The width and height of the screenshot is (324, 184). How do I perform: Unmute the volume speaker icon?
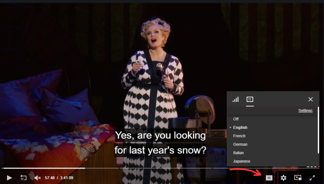pos(37,178)
